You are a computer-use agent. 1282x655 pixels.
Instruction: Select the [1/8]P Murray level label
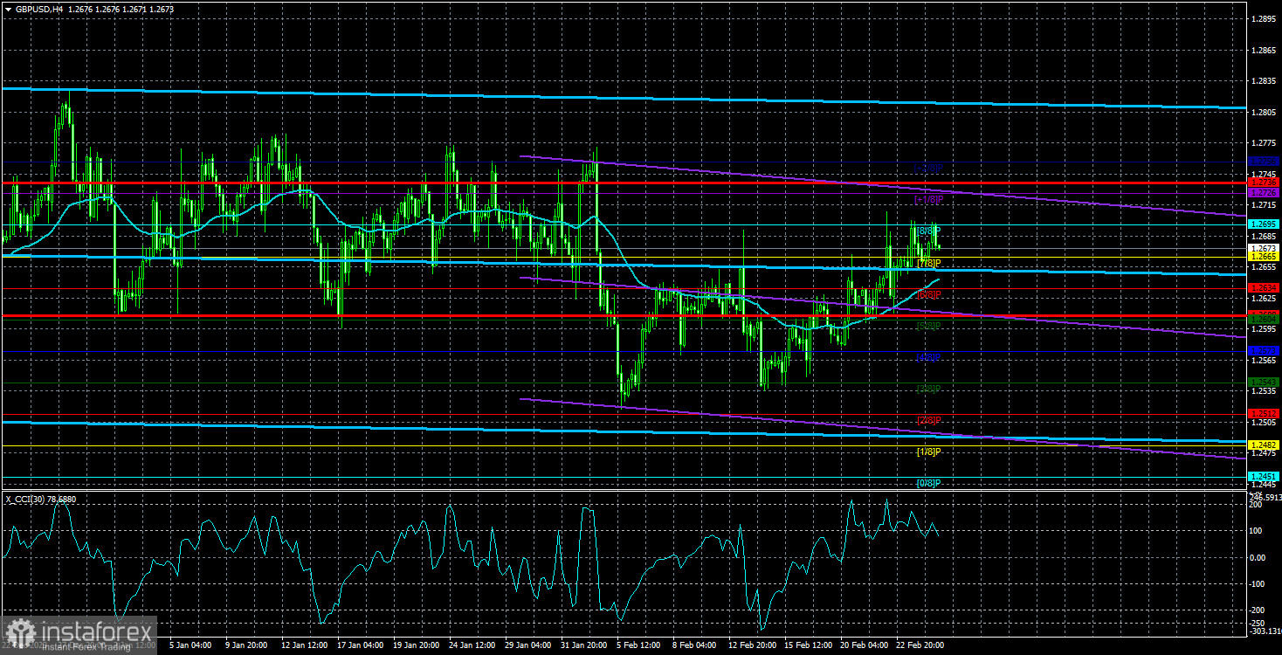(x=928, y=452)
